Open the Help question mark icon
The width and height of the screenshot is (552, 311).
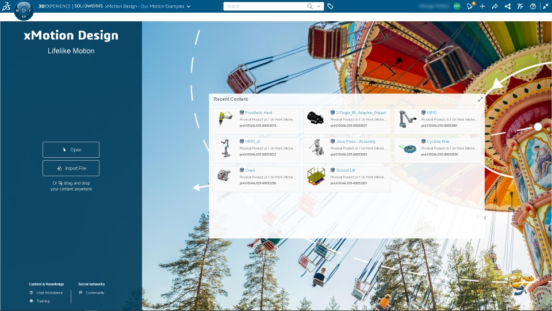click(532, 6)
